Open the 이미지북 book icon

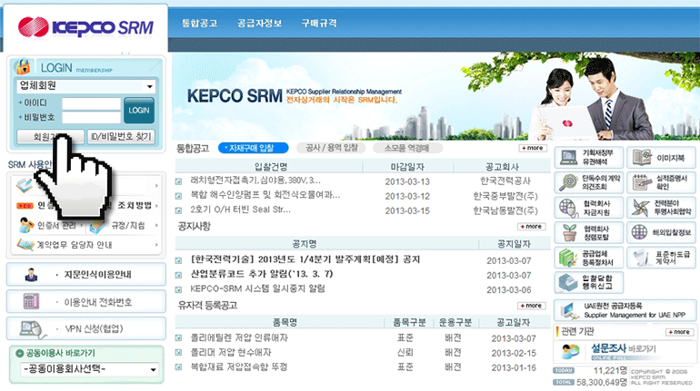click(642, 158)
